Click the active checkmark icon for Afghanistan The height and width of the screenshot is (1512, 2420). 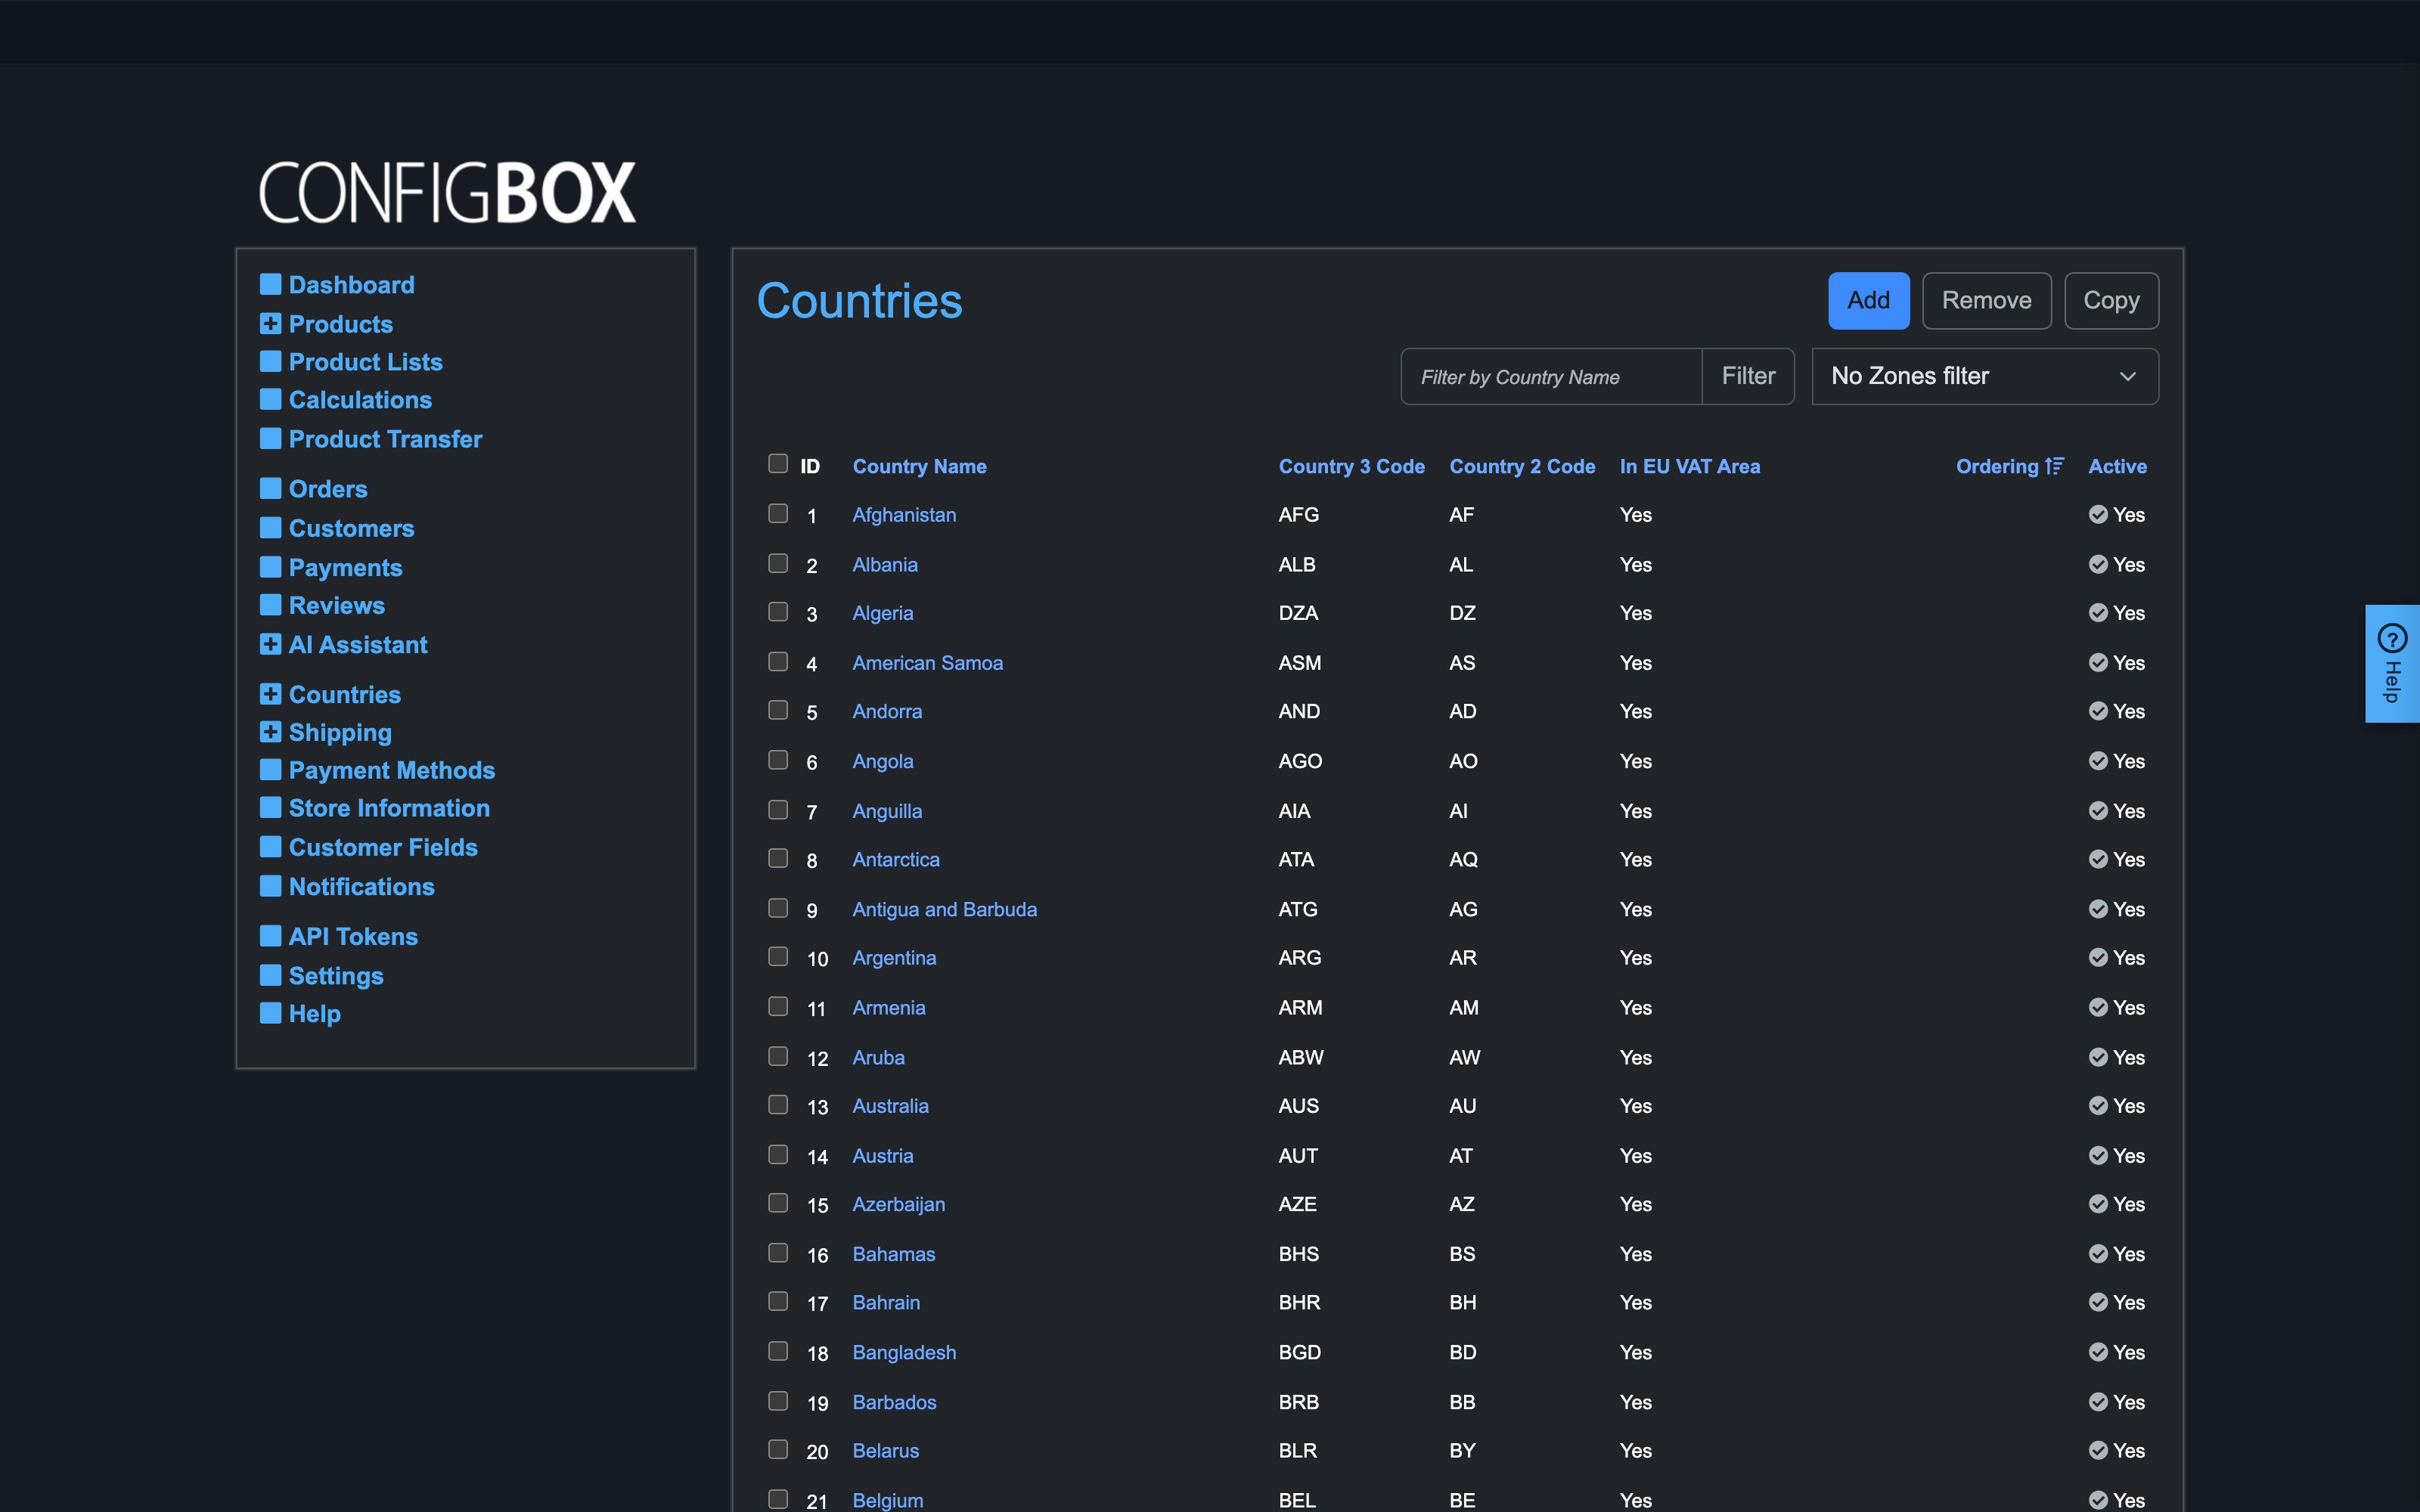coord(2098,514)
